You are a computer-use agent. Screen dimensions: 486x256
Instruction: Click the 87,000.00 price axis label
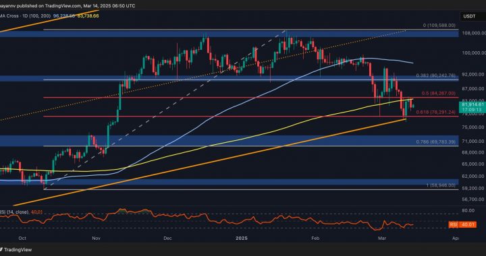click(473, 89)
